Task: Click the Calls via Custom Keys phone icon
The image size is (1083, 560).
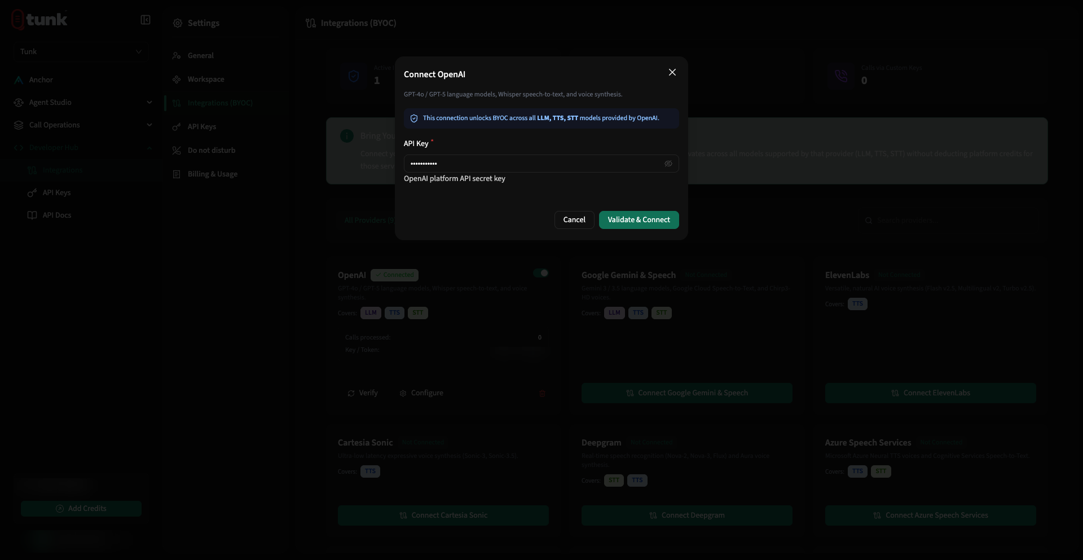Action: (x=840, y=76)
